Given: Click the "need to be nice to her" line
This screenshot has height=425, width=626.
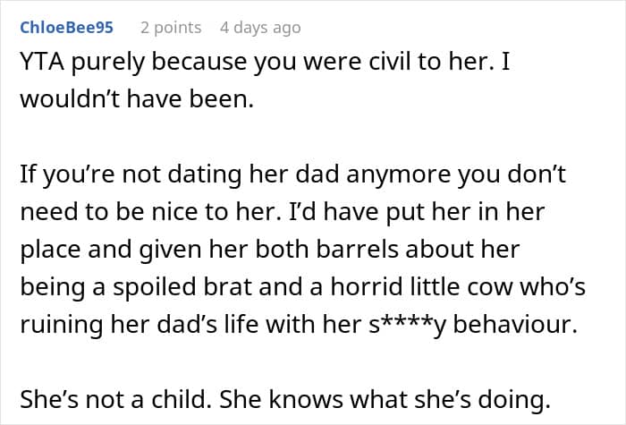Looking at the screenshot, I should pos(283,212).
